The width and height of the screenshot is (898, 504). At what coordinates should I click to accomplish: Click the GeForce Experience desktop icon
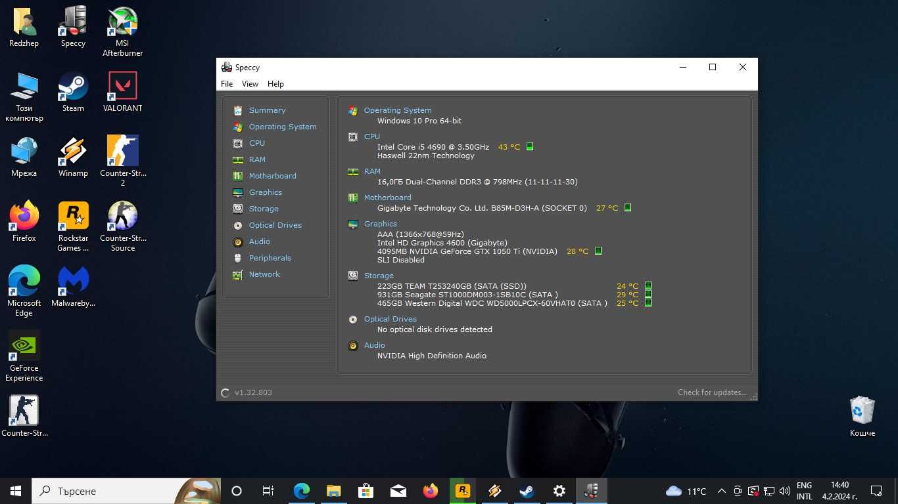click(24, 356)
